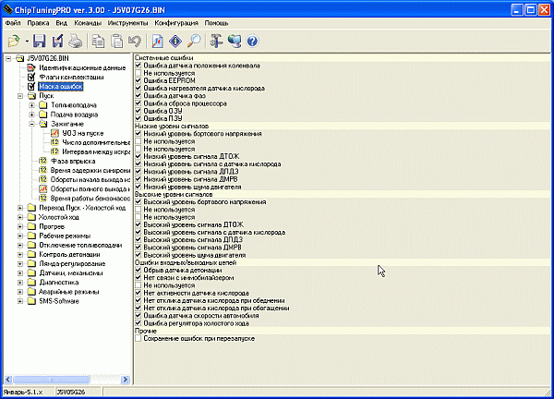Open dropdown arrow next to open icon
Image resolution: width=554 pixels, height=399 pixels.
tap(27, 42)
